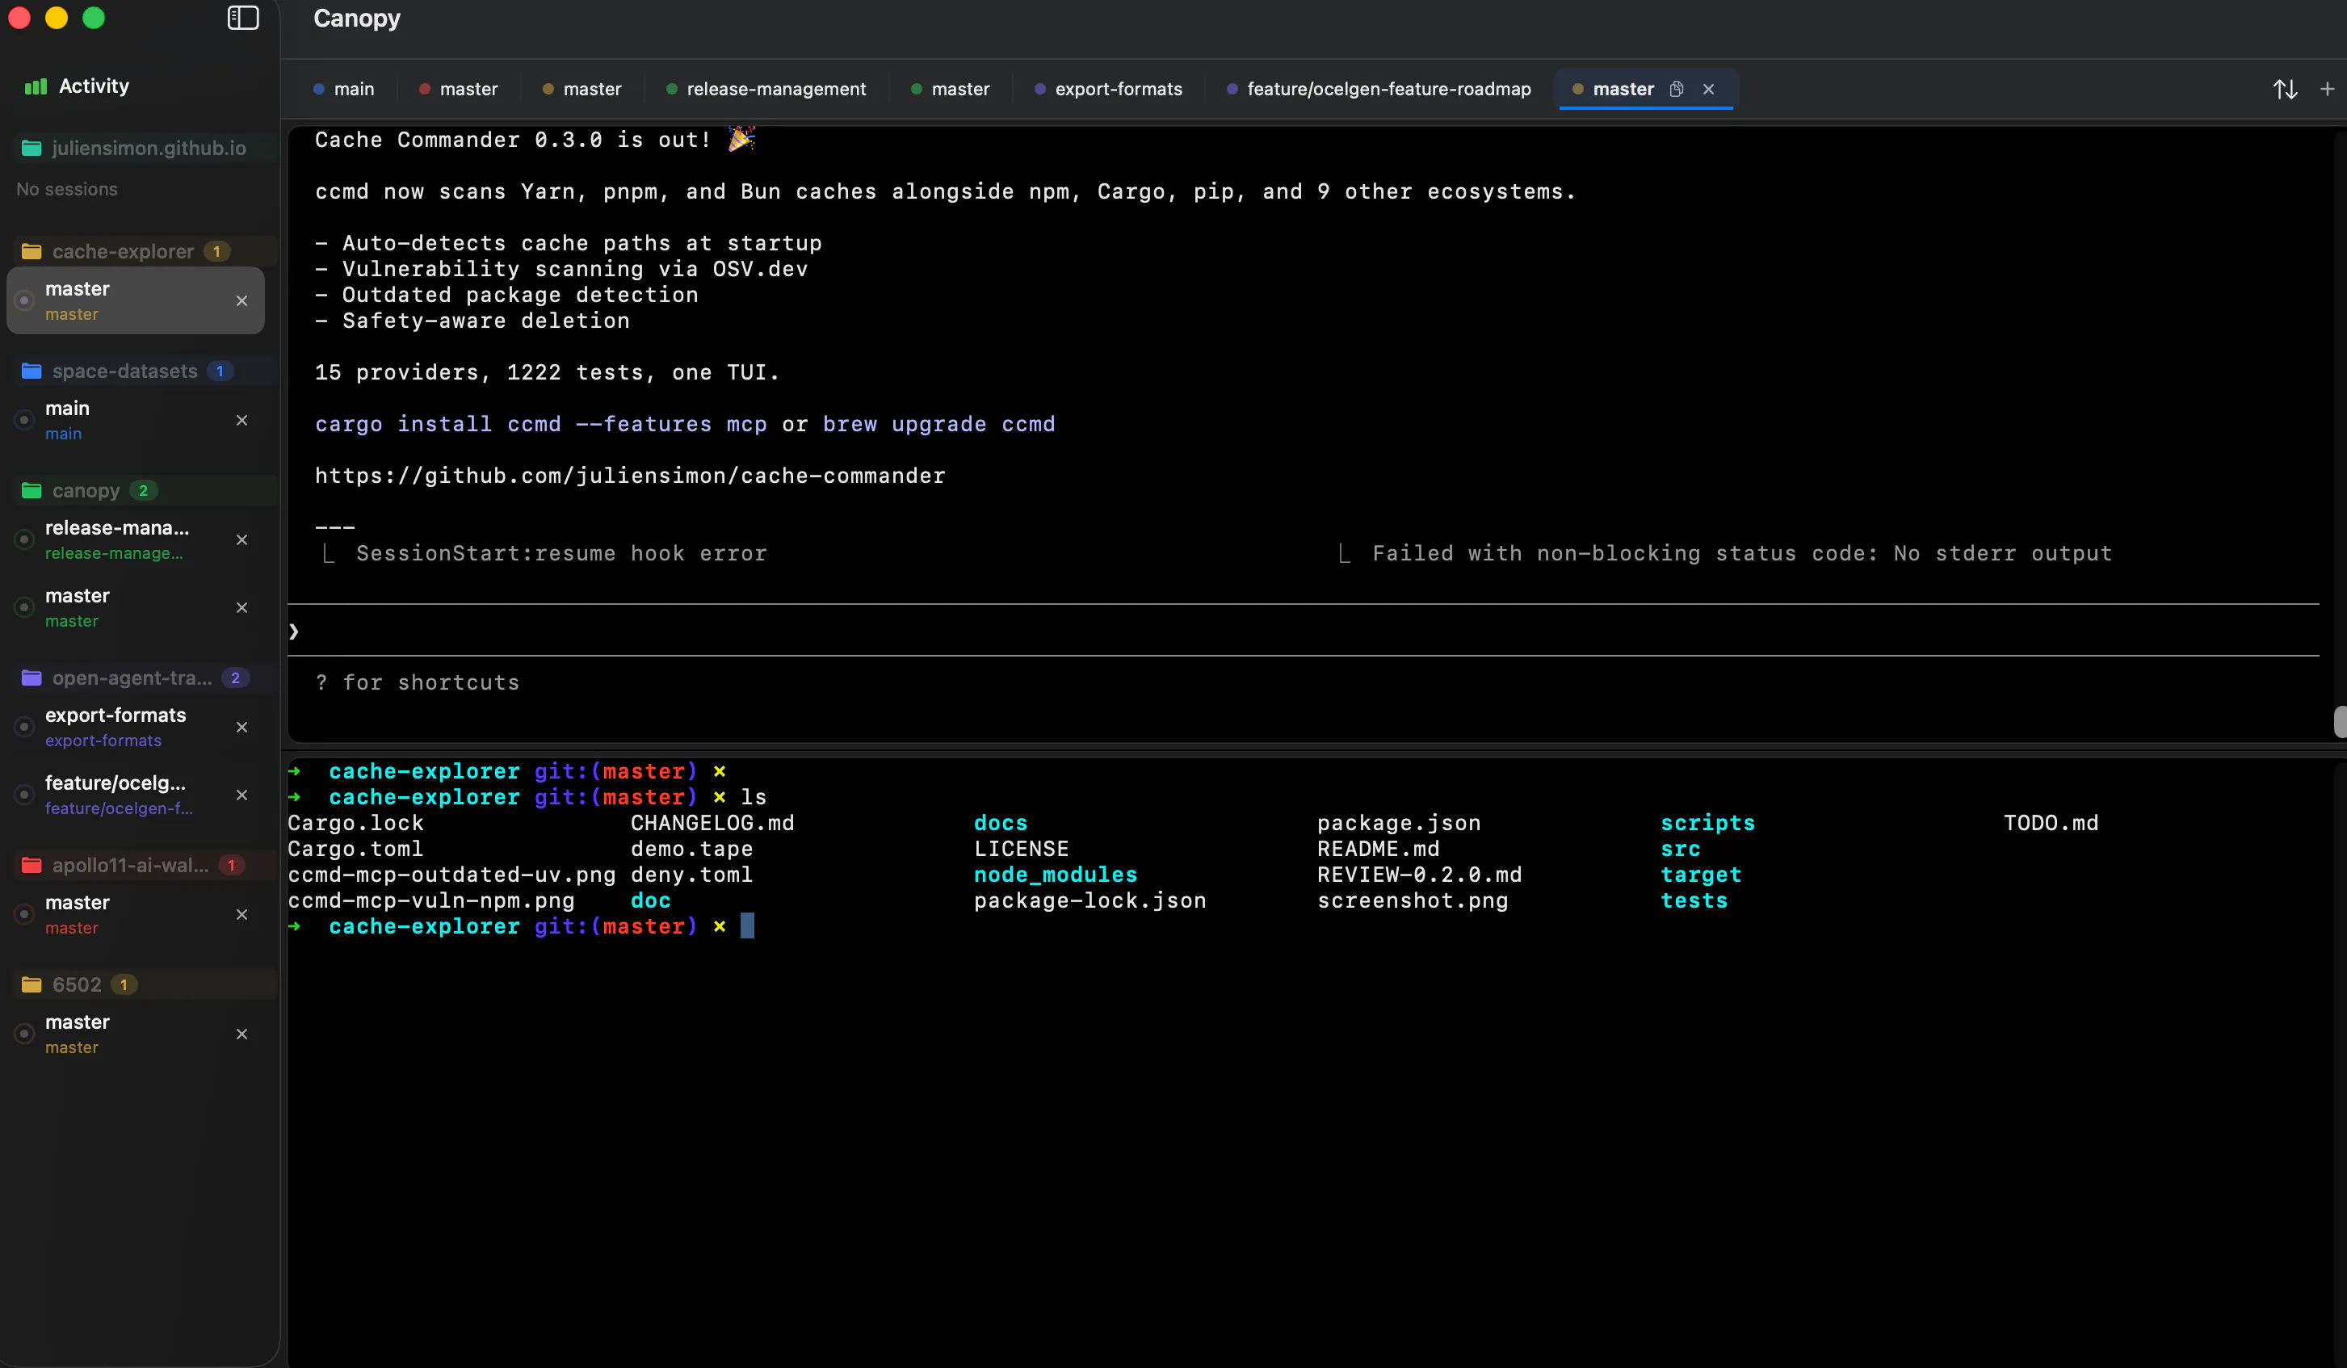Click the cache-explorer orange folder icon

(x=31, y=251)
